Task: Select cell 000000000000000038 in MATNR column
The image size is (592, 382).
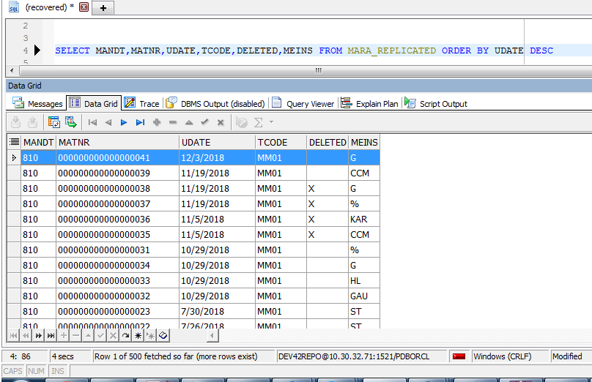Action: 117,189
